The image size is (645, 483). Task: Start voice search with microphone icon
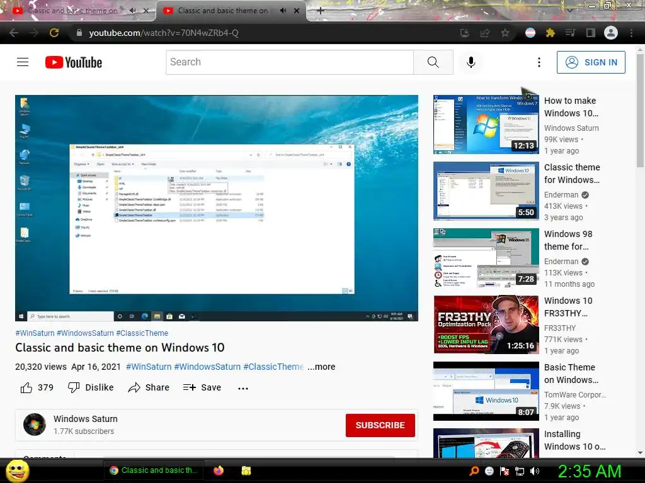click(471, 62)
